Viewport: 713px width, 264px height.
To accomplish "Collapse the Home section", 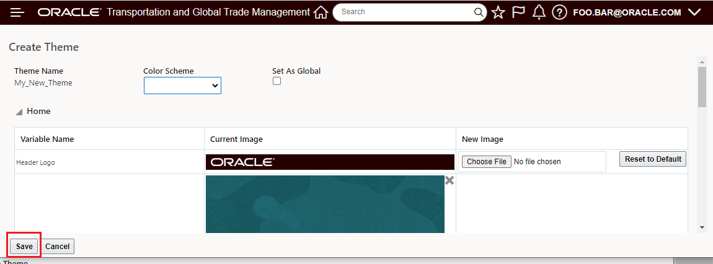I will tap(19, 112).
